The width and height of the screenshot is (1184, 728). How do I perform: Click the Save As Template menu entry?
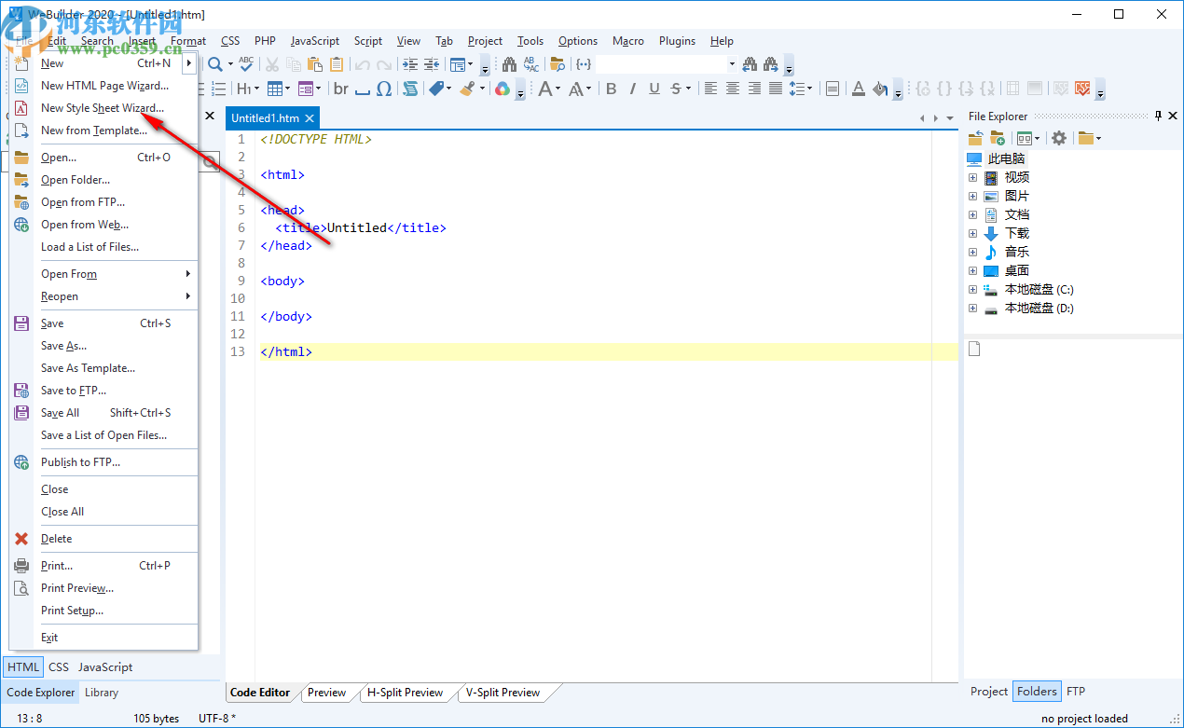(88, 368)
